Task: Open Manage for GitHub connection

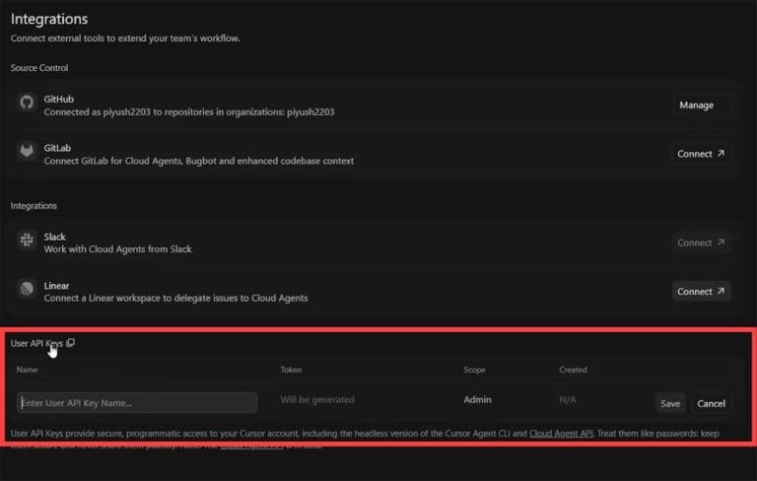Action: [701, 105]
